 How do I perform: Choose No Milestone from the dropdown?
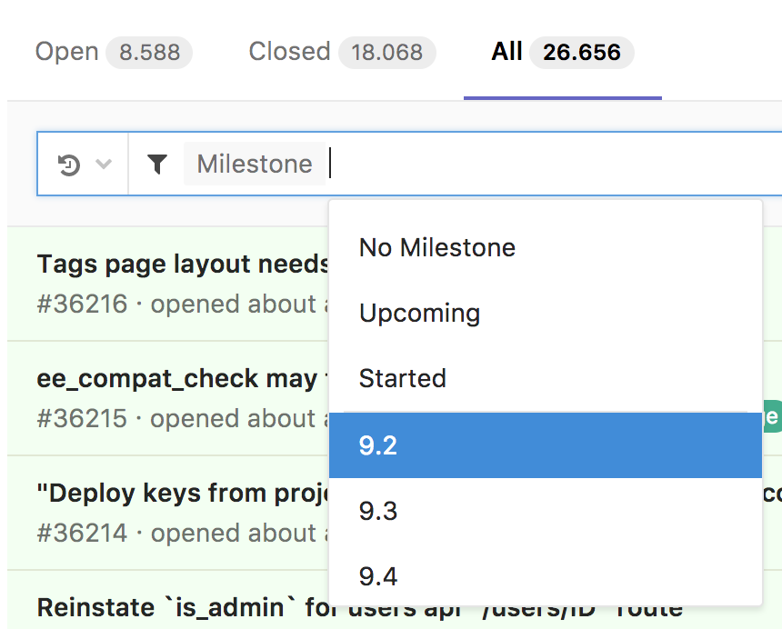(x=546, y=248)
